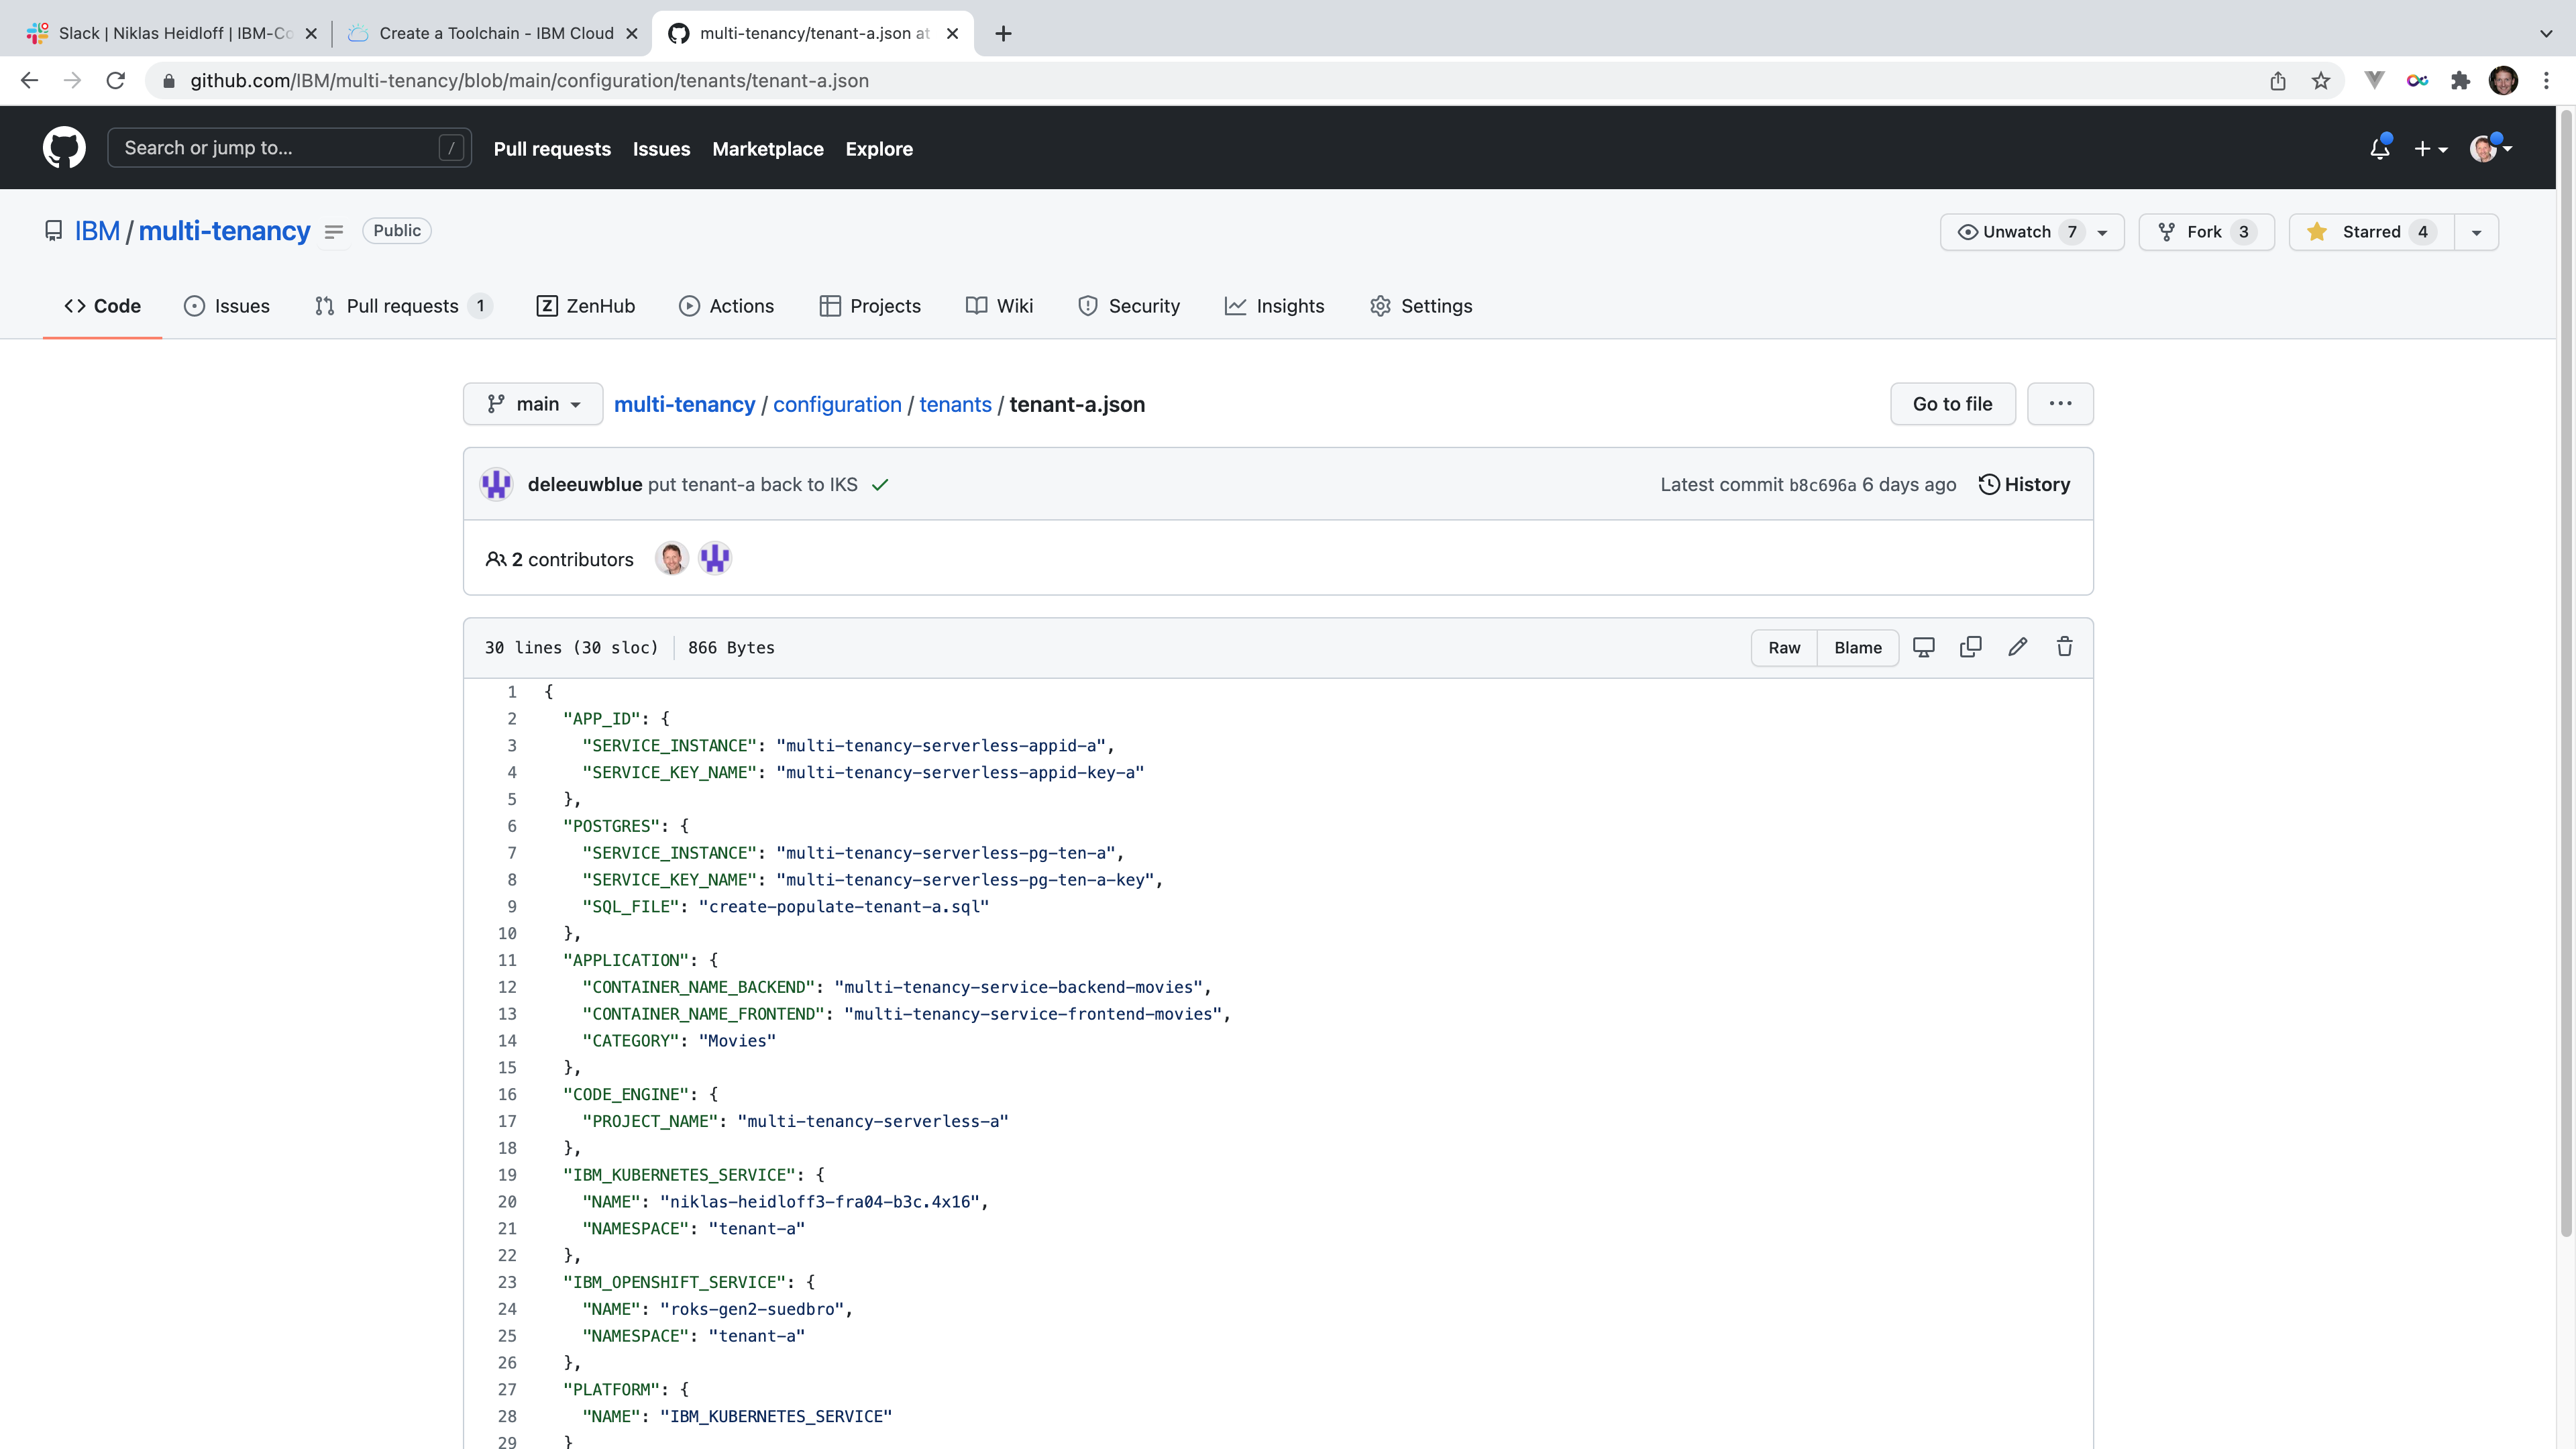Screen dimensions: 2576x1449
Task: Open the browser extensions puzzle icon
Action: pos(2460,81)
